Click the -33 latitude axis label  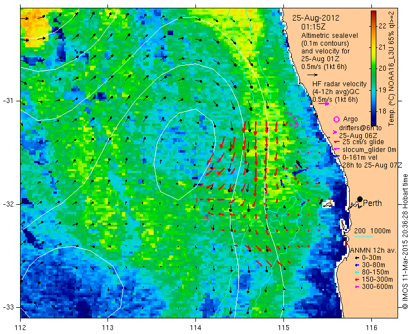pos(8,307)
